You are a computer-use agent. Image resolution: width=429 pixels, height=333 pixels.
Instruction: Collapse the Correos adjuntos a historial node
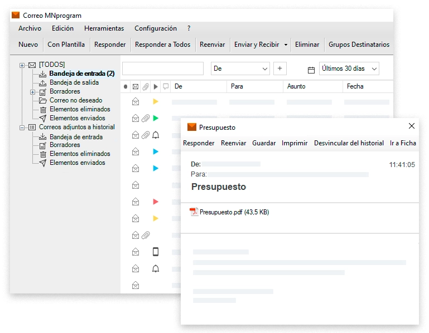pos(22,128)
